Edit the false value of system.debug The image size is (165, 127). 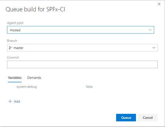(89, 87)
